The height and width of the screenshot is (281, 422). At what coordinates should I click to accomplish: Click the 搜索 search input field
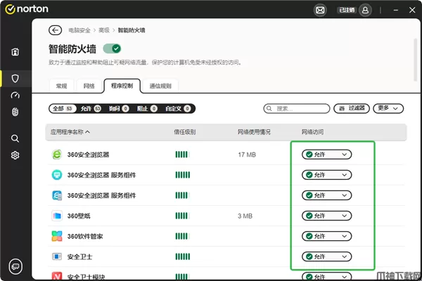[x=295, y=109]
